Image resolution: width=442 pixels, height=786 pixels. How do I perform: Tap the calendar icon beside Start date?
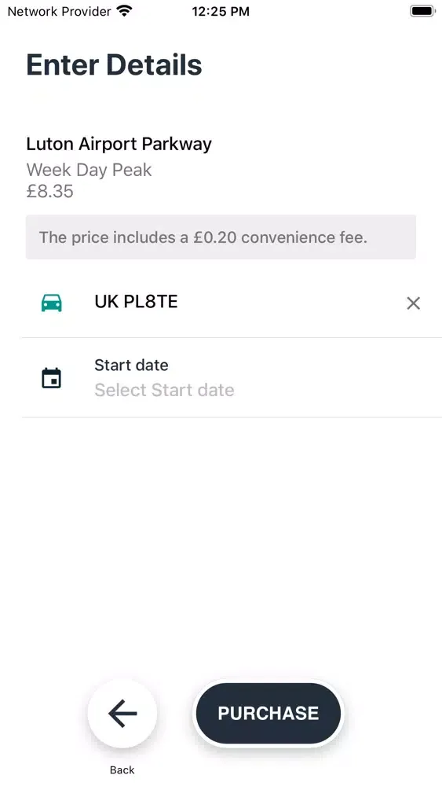(x=51, y=378)
